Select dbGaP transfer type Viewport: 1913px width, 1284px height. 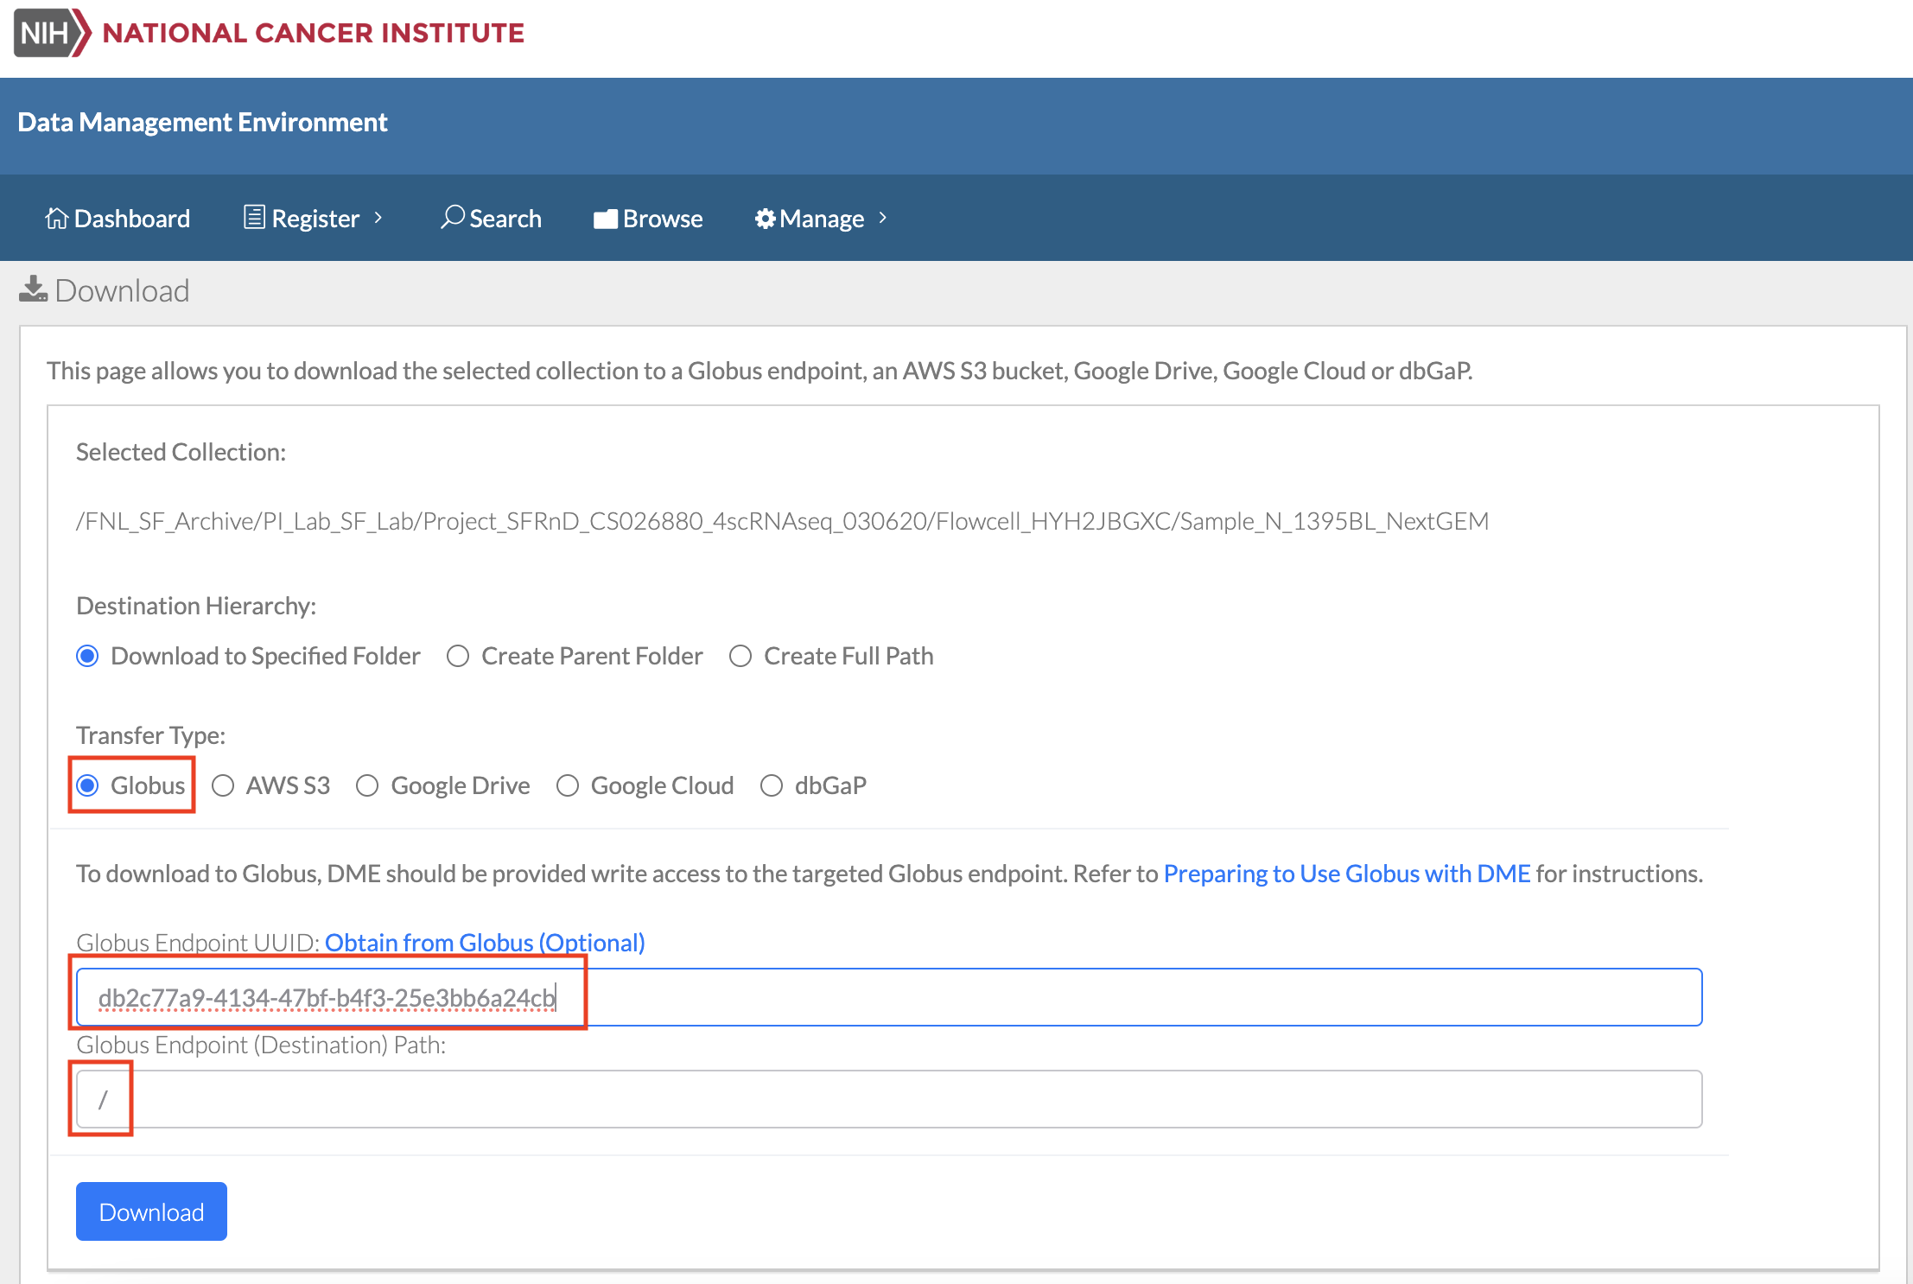click(772, 785)
